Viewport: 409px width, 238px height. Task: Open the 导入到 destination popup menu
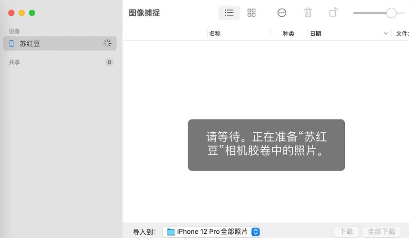point(212,232)
